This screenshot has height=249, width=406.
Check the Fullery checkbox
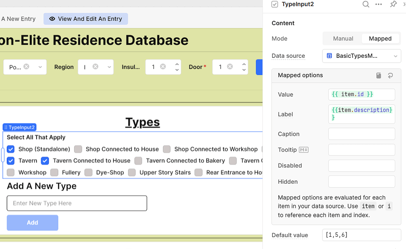click(54, 173)
